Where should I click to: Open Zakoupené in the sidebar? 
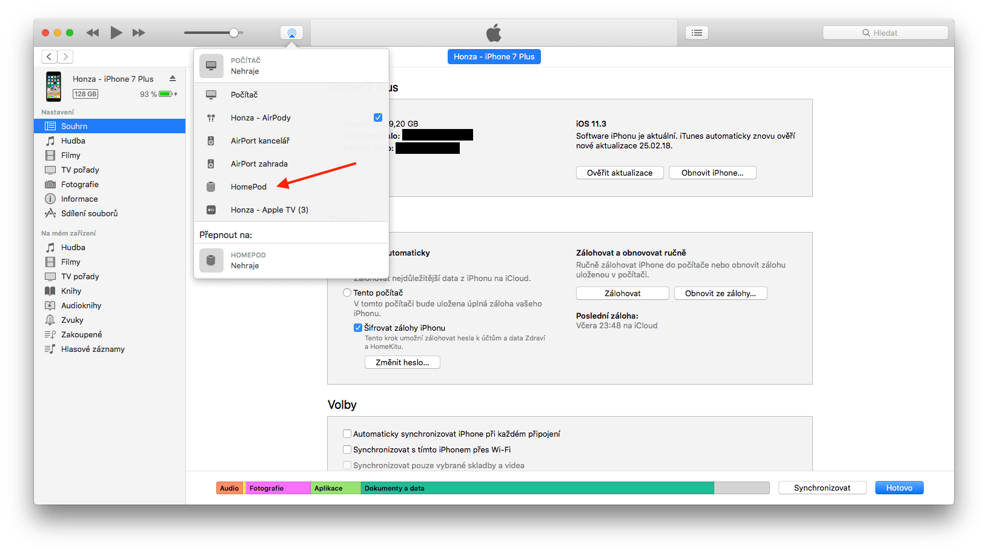click(110, 334)
